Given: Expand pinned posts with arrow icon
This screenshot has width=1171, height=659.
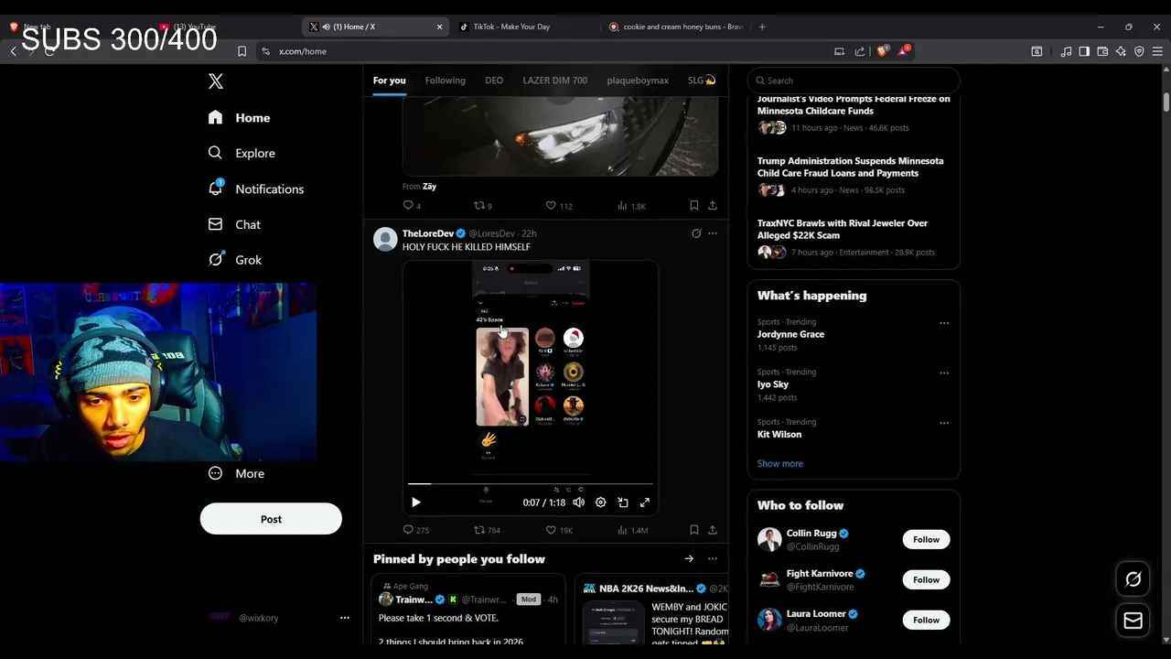Looking at the screenshot, I should pos(689,559).
